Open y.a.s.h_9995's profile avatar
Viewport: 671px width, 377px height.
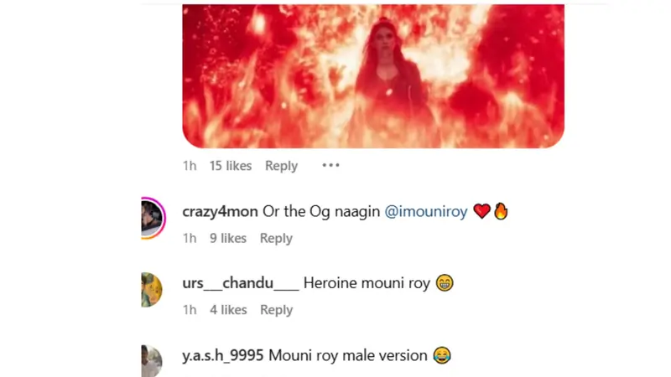(x=151, y=361)
